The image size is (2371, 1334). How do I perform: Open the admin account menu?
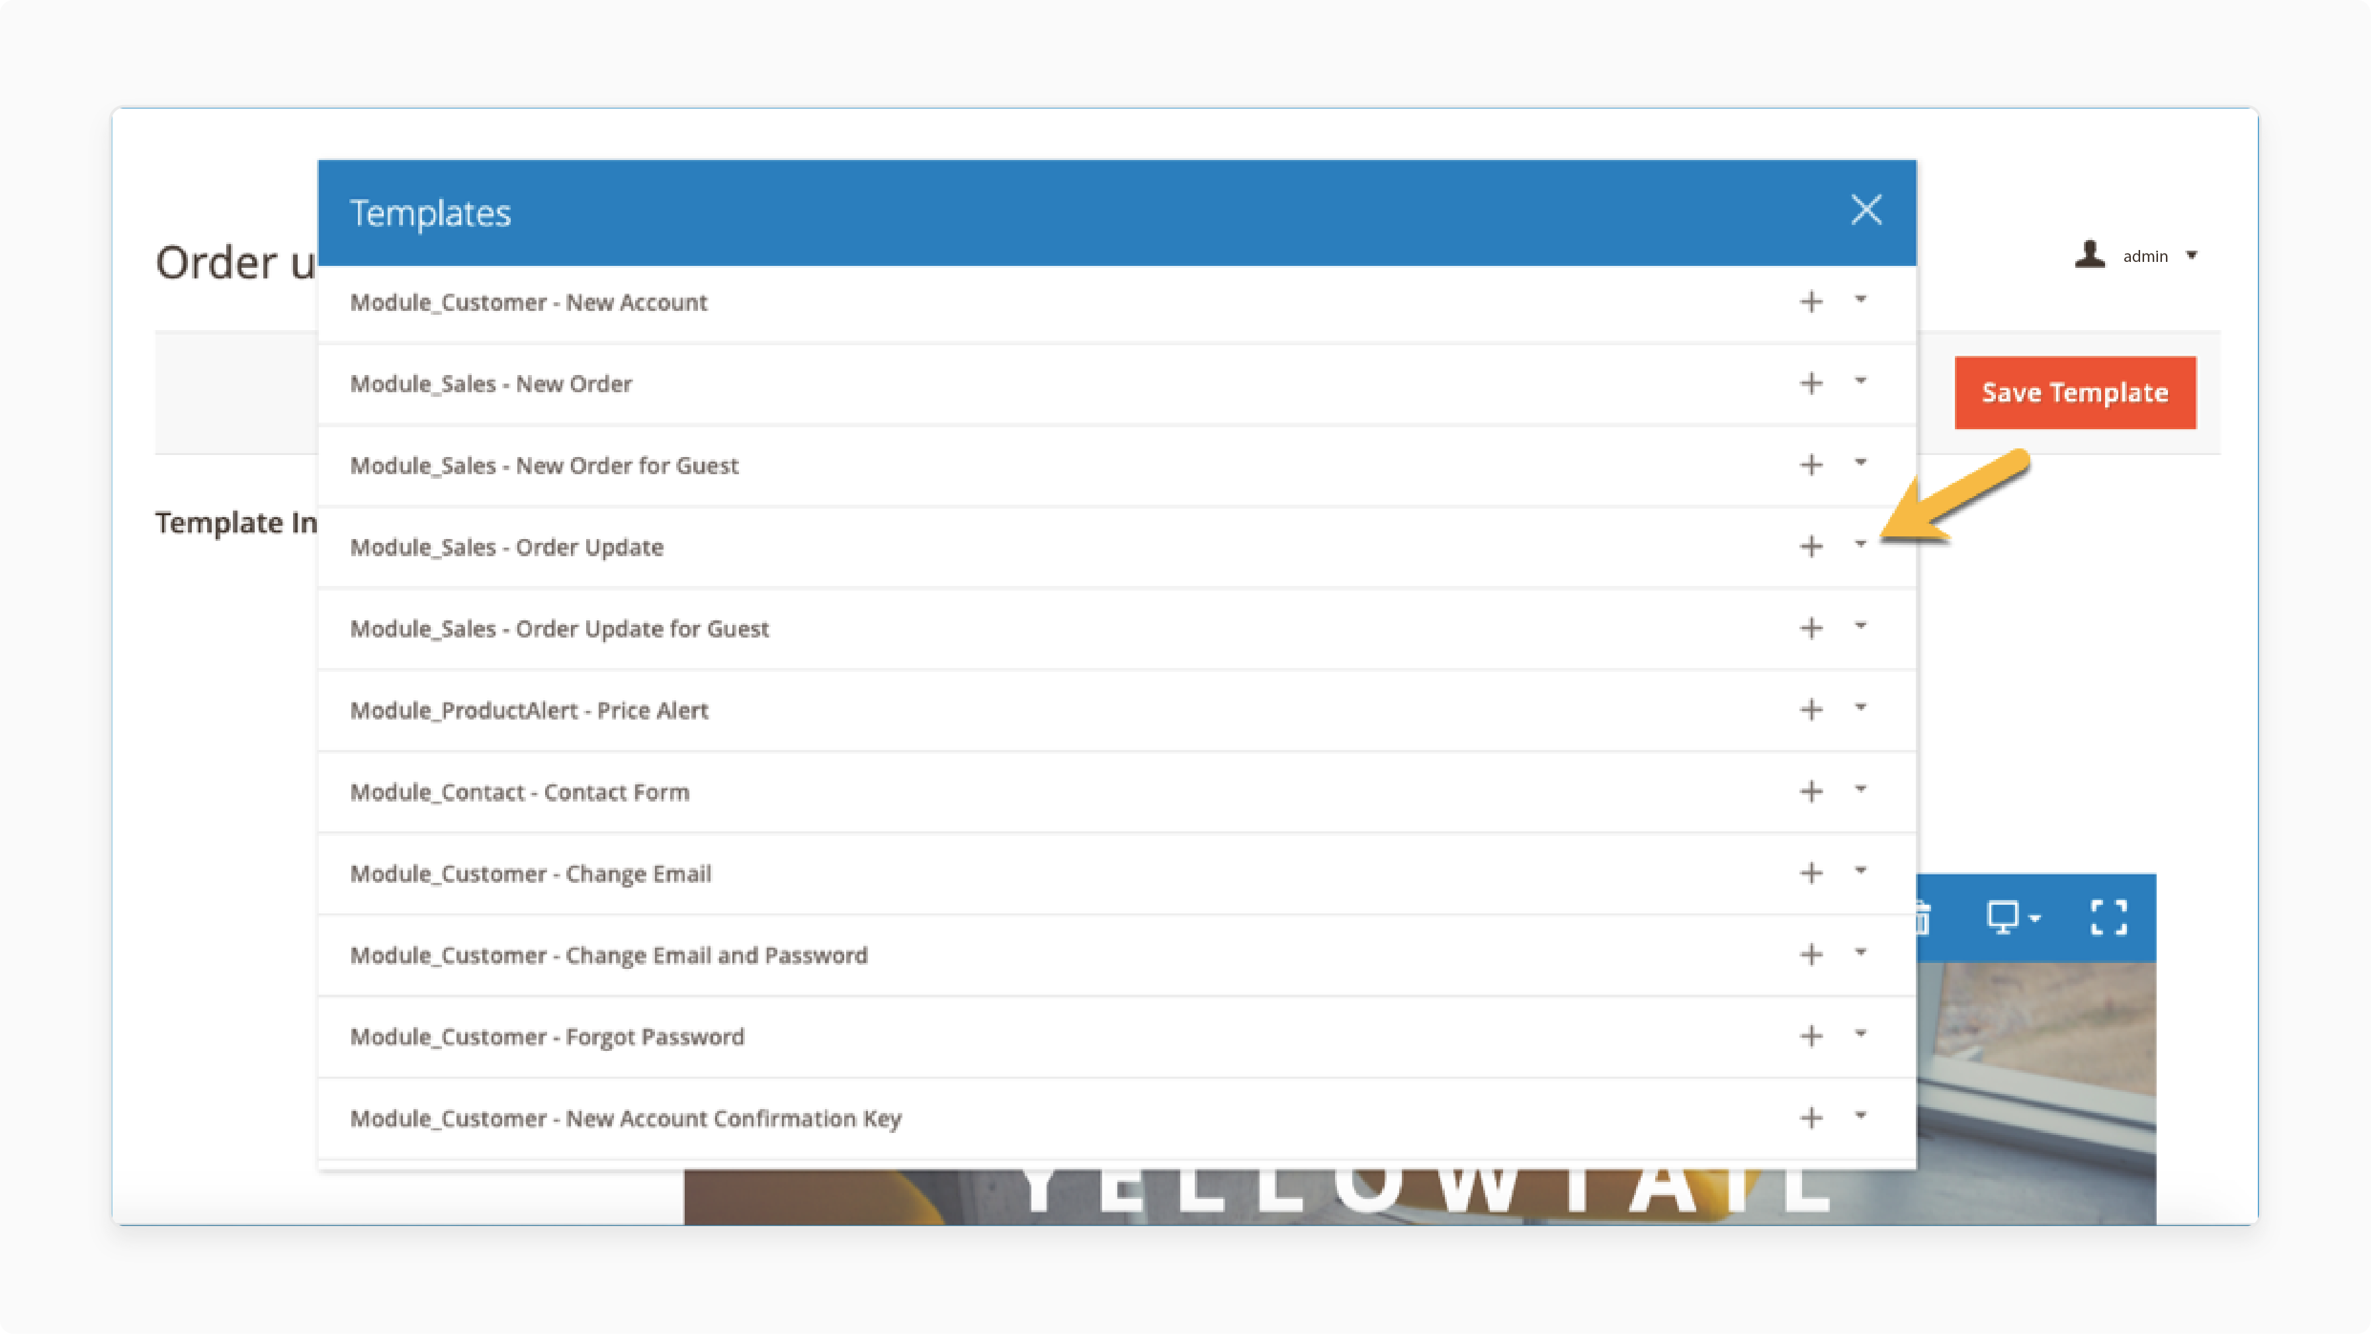(2159, 256)
